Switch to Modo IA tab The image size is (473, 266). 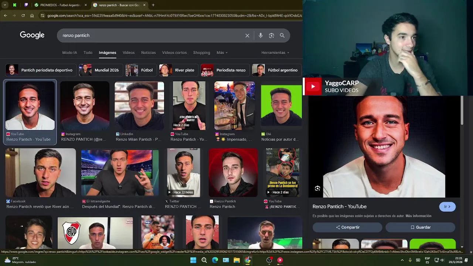point(69,52)
